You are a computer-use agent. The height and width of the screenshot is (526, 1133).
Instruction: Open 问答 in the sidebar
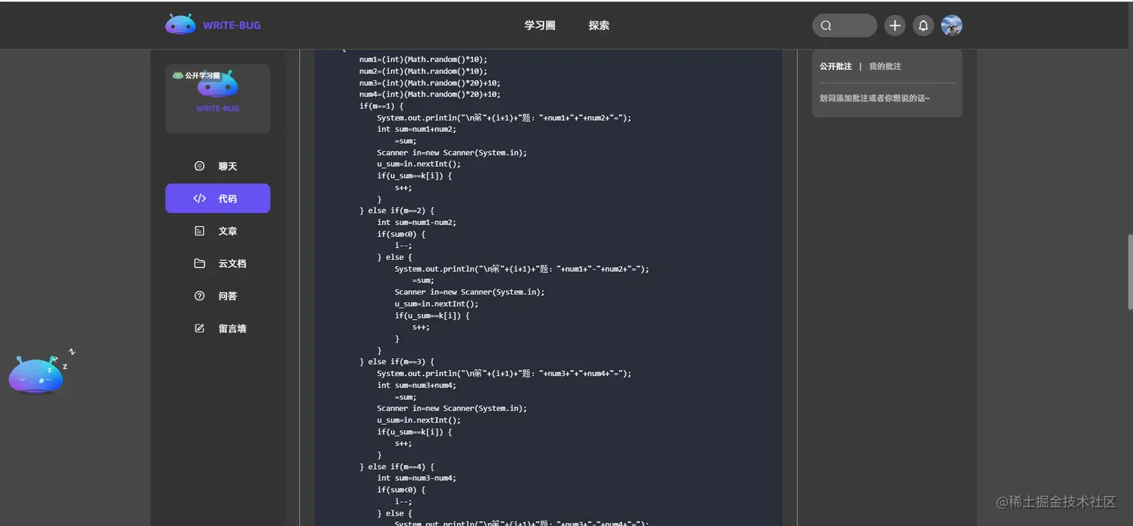pos(217,296)
